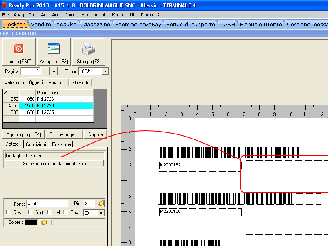Open the Manuale utente tab
Viewport: 328px width, 246px height.
[x=261, y=25]
